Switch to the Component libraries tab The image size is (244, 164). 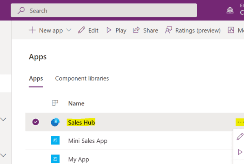click(x=82, y=79)
